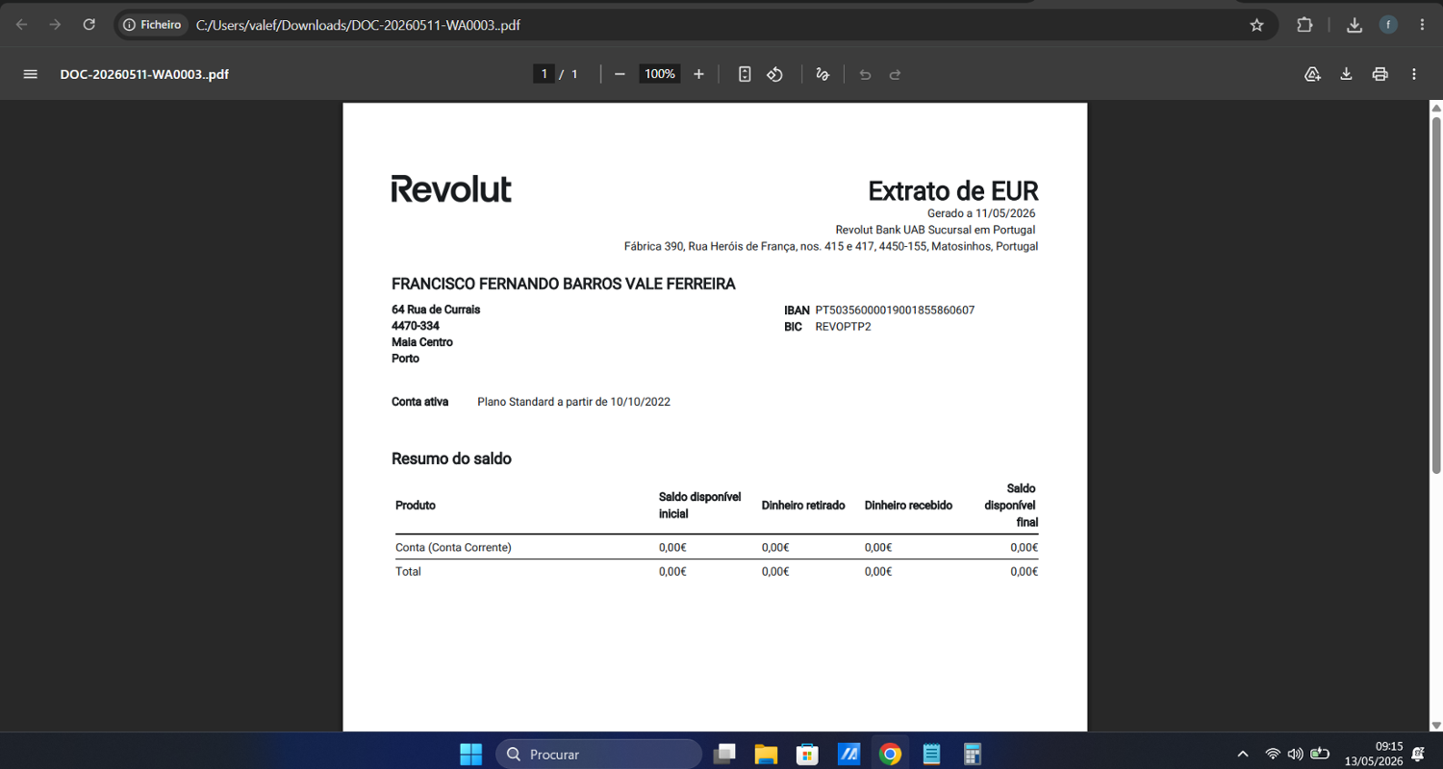
Task: Open the blue slash app on the taskbar
Action: coord(848,754)
